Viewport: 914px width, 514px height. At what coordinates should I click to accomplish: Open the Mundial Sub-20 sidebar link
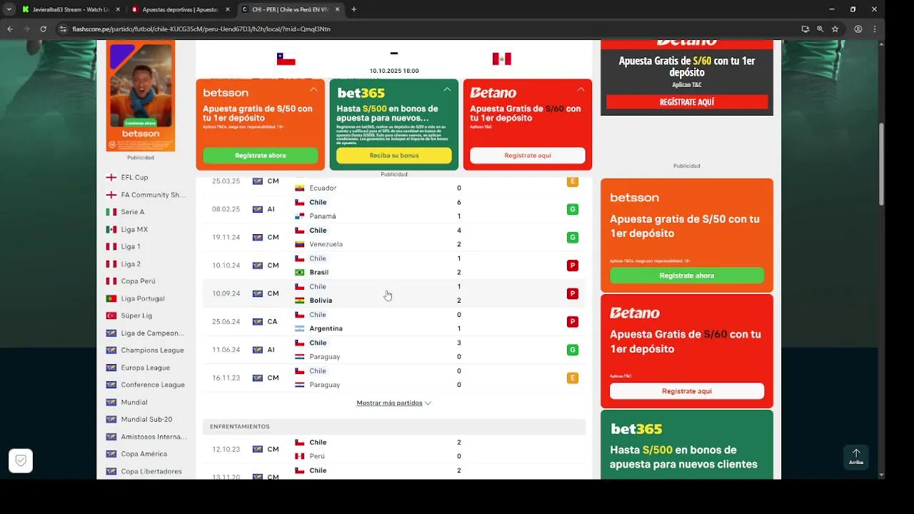coord(146,420)
